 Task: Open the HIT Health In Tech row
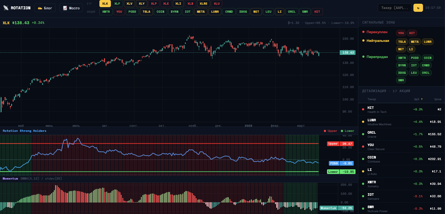coord(402,109)
